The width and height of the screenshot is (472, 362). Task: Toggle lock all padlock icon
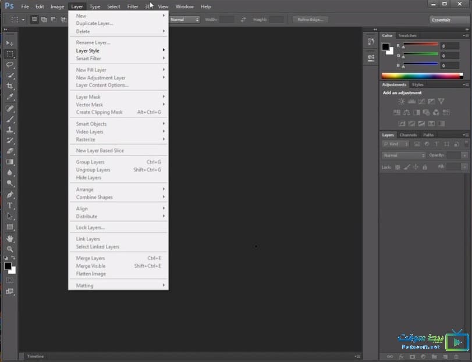[425, 167]
